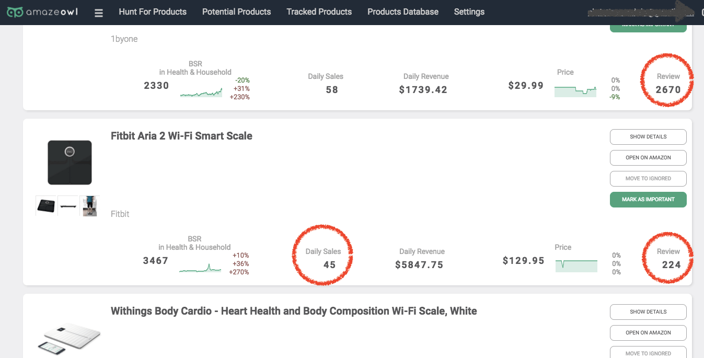This screenshot has height=358, width=704.
Task: Click Daily Sales value 58
Action: coord(332,90)
